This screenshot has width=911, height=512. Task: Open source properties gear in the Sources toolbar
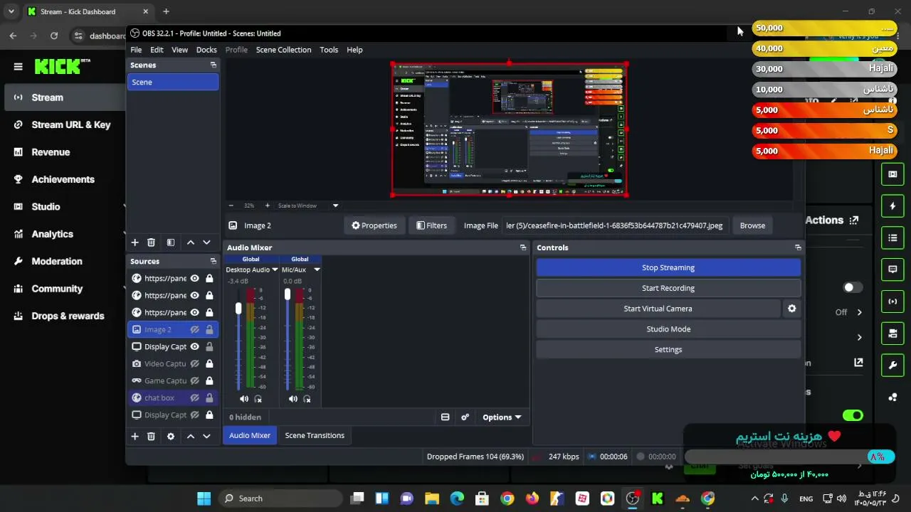[x=171, y=436]
